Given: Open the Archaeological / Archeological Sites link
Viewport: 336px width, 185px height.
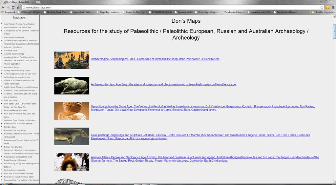Looking at the screenshot, I should pyautogui.click(x=155, y=59).
